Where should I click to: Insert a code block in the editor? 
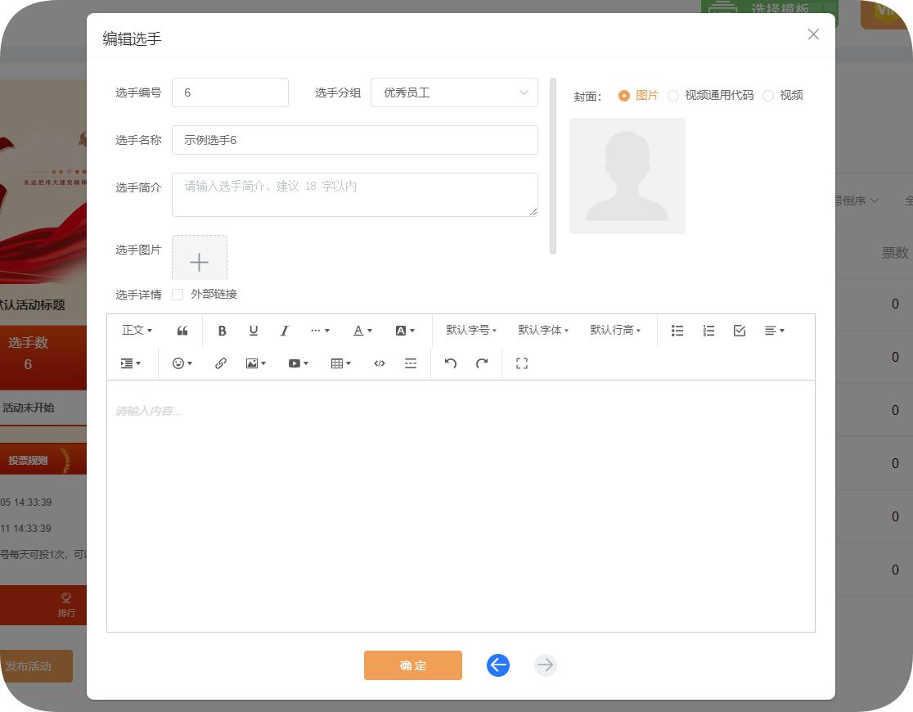tap(380, 363)
